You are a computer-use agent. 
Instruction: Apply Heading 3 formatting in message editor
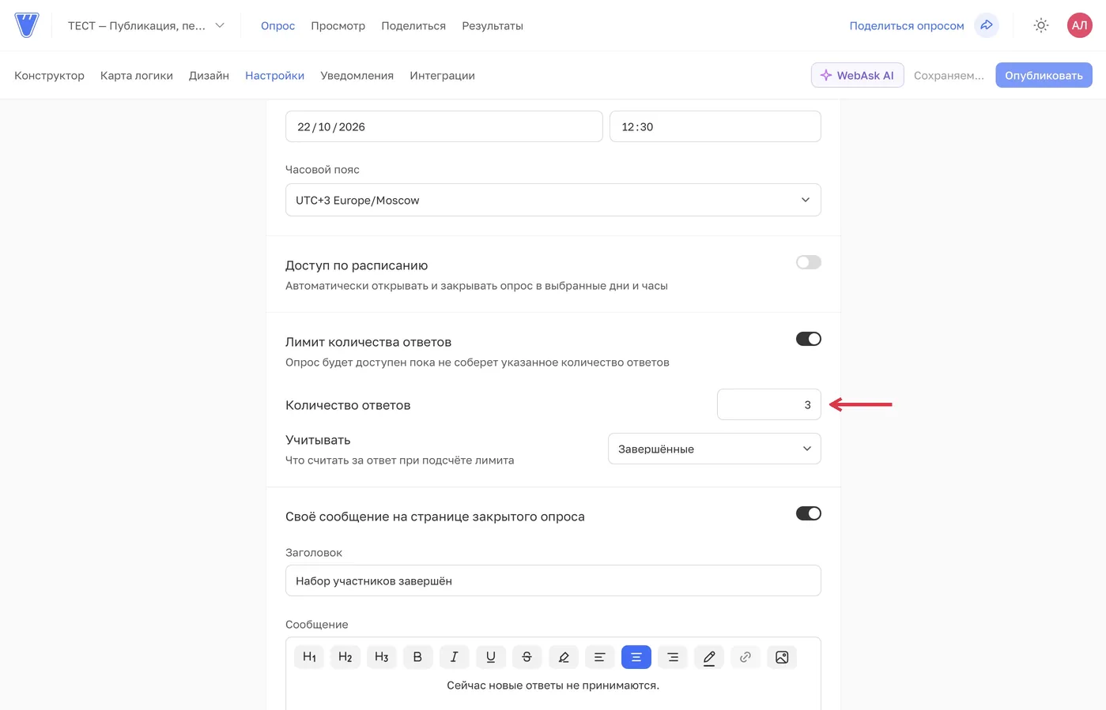382,657
